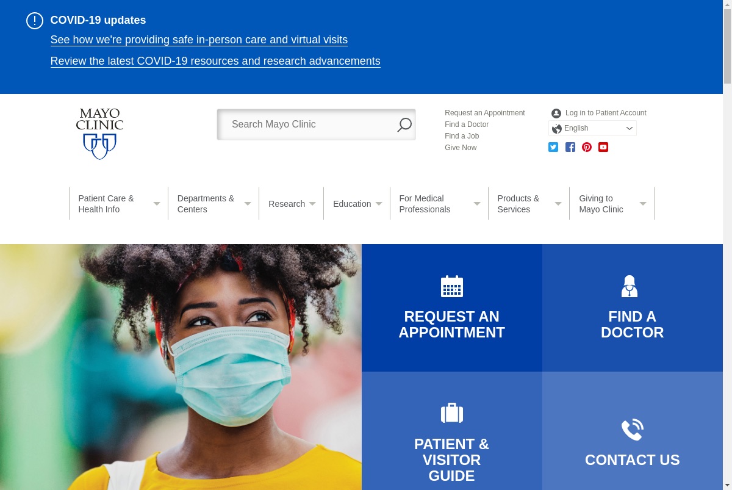Click the suitcase icon above Patient & Visitor Guide

(x=452, y=413)
